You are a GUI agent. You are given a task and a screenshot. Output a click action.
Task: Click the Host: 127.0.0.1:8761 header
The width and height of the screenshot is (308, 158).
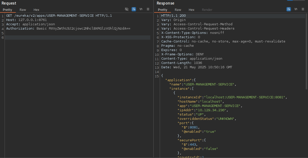click(26, 20)
